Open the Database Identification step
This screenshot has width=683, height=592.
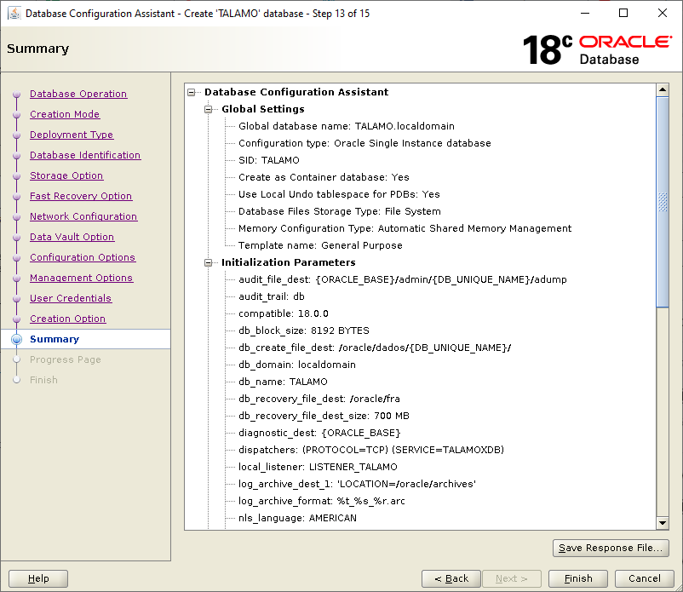[x=85, y=155]
